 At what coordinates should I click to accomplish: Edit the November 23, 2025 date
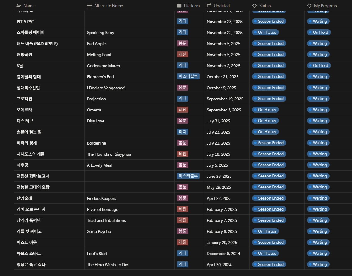pyautogui.click(x=225, y=22)
